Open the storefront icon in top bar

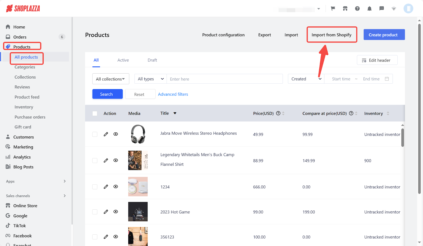point(345,8)
